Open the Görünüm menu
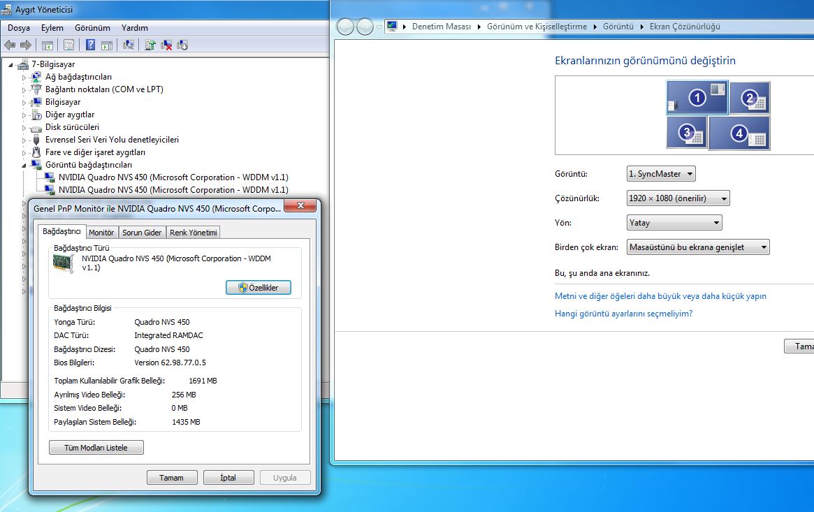The image size is (814, 512). point(92,28)
